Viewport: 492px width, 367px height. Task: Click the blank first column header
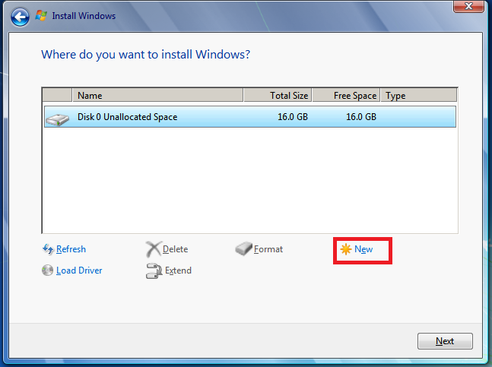(x=57, y=95)
